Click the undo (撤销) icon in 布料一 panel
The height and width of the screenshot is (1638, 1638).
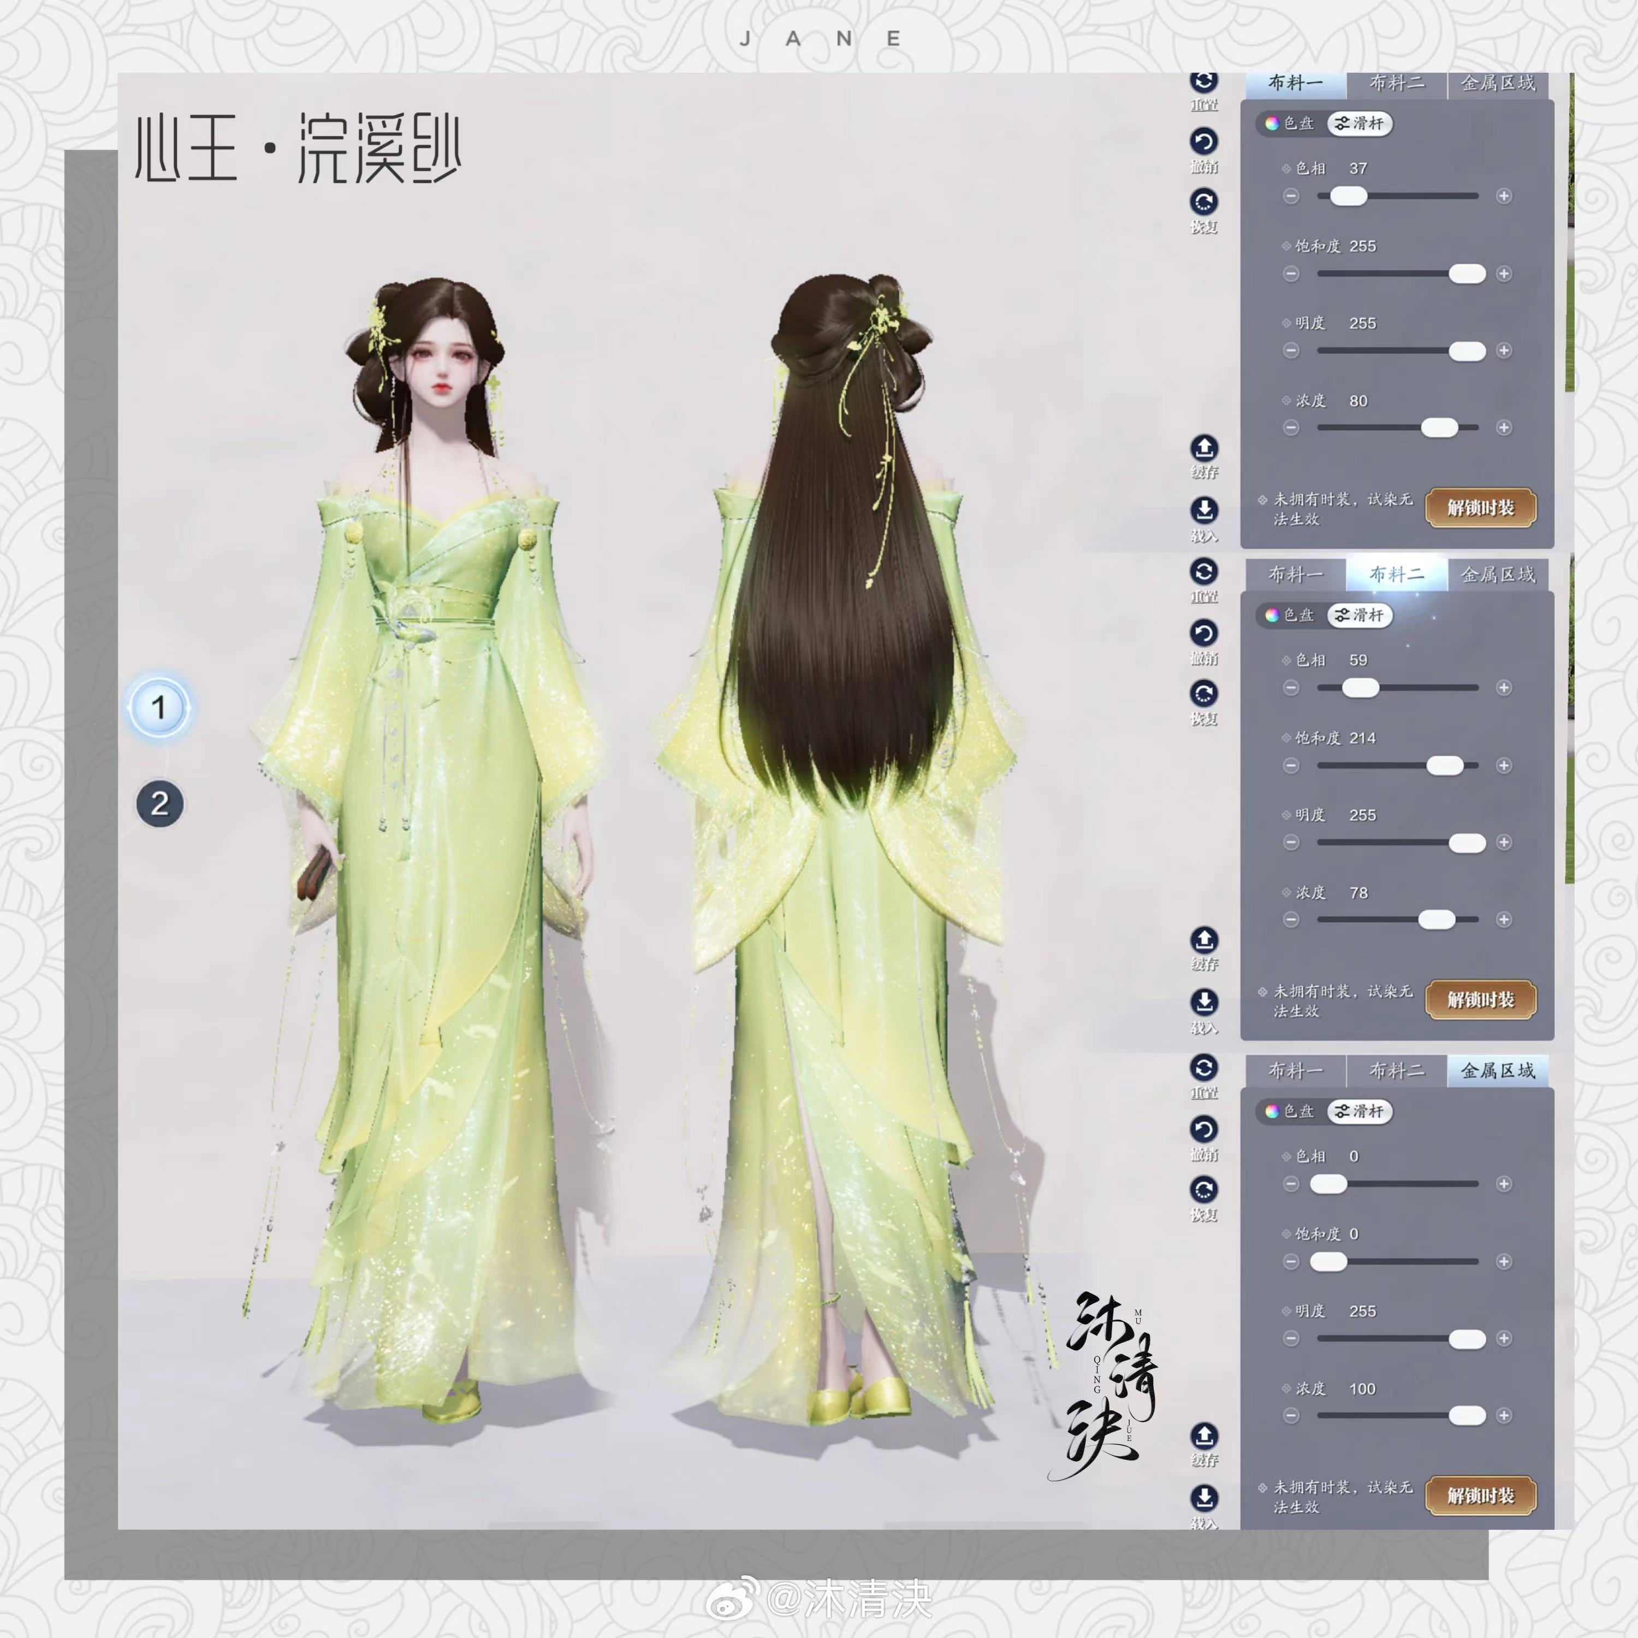1204,141
